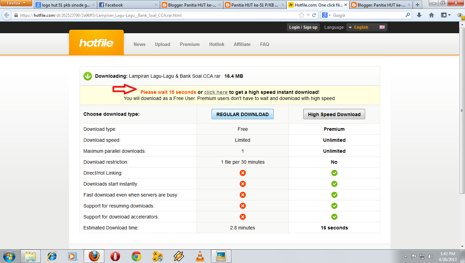Switch to 'Panitia HUT ke-51 P/KB' tab
465x263 pixels.
(x=255, y=5)
